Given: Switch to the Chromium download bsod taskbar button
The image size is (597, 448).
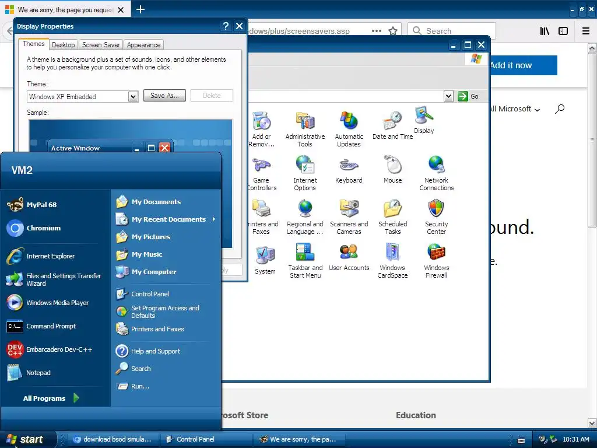Looking at the screenshot, I should click(x=112, y=439).
